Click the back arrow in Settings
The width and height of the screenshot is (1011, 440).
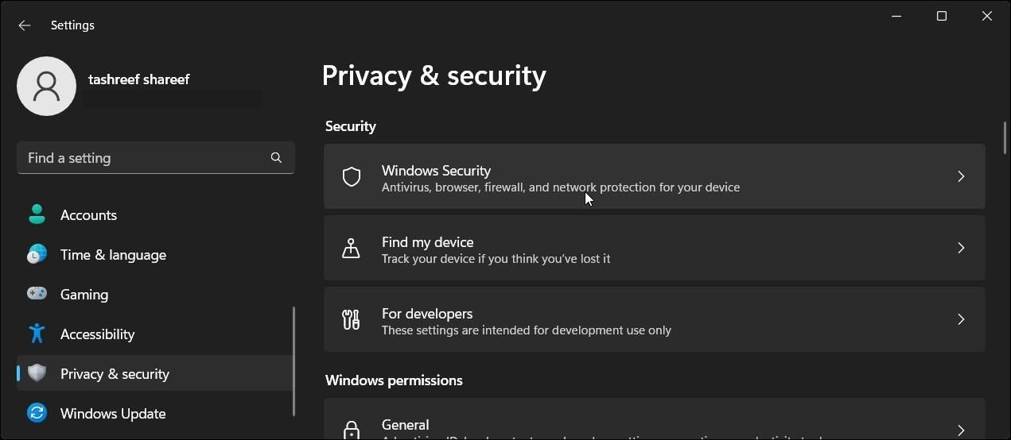point(25,25)
